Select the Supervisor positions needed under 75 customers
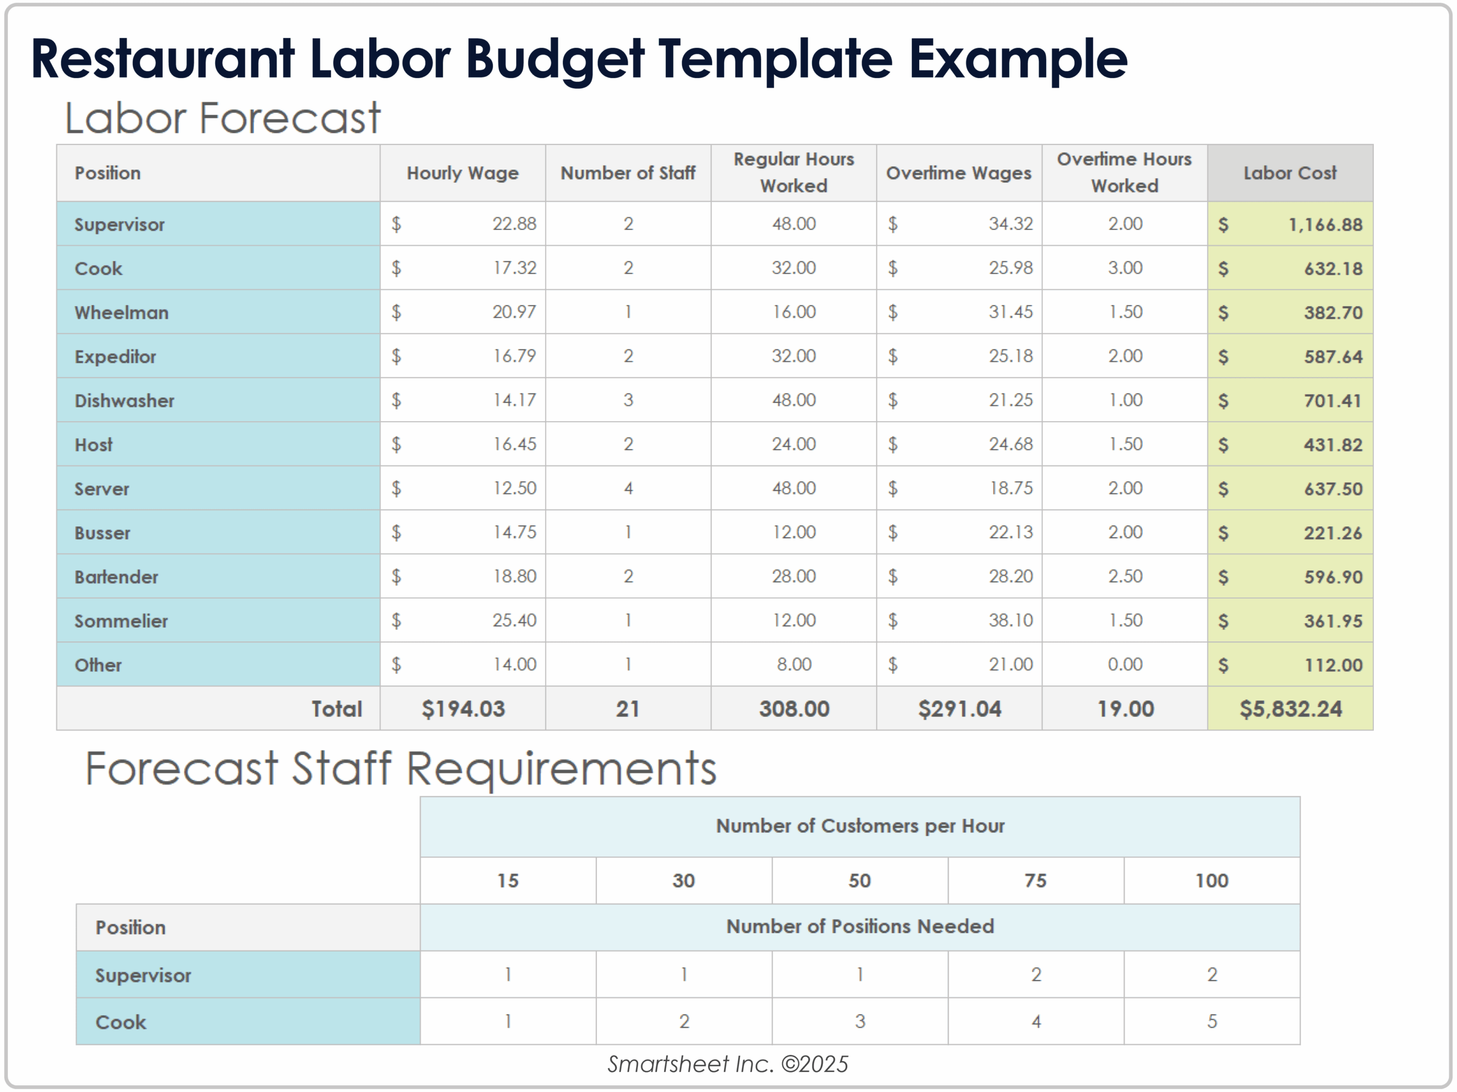1457x1092 pixels. pyautogui.click(x=1035, y=974)
